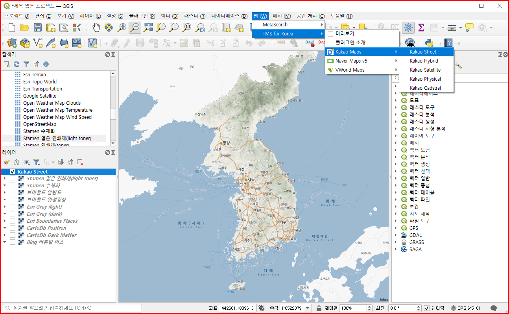
Task: Click the Browser panel scroll down arrow
Action: [113, 143]
